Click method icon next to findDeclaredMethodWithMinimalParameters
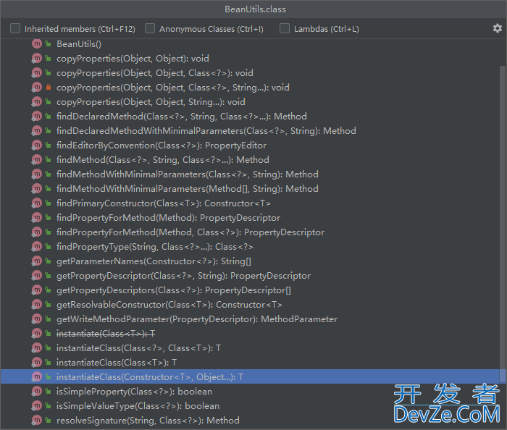Viewport: 507px width, 430px height. click(37, 130)
